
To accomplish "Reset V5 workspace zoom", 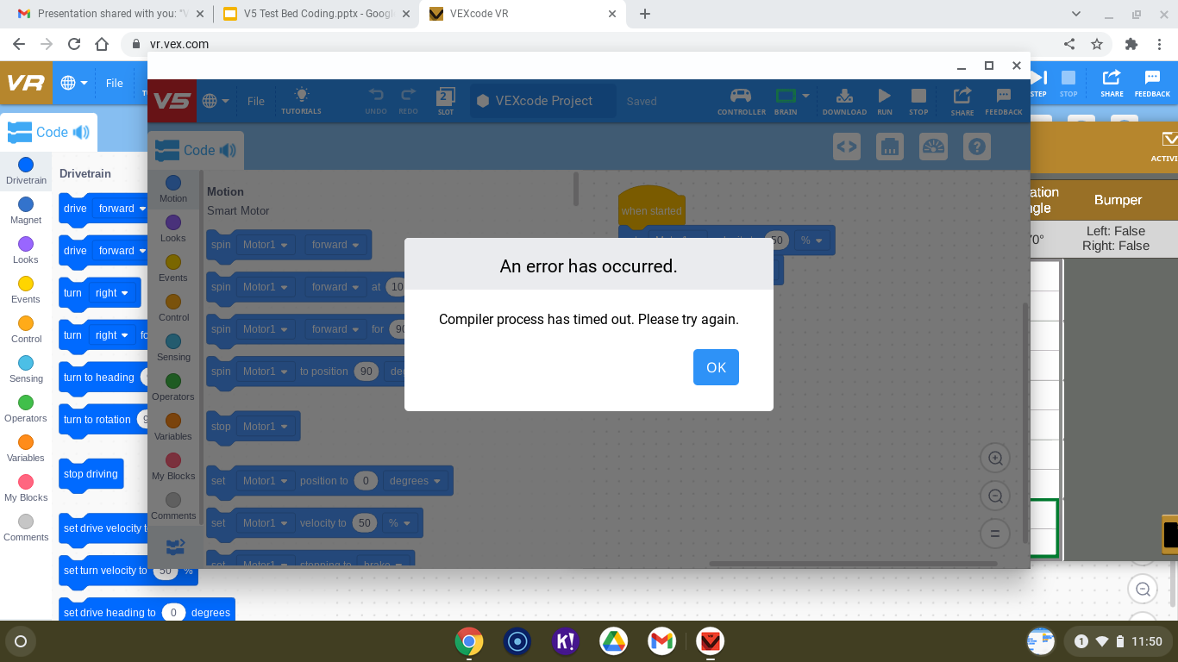I will click(995, 534).
